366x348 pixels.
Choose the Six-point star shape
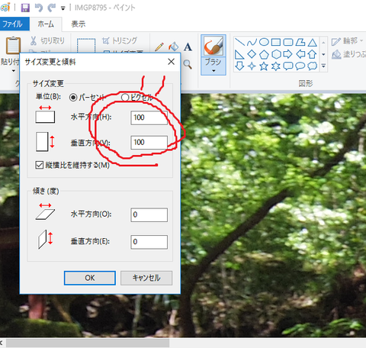point(276,66)
